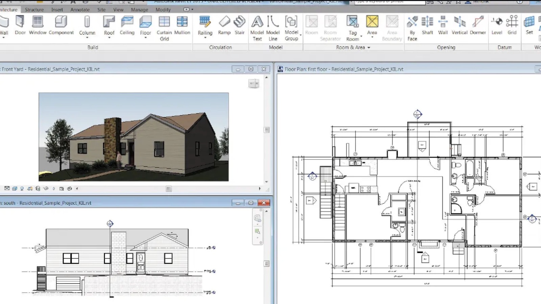The width and height of the screenshot is (541, 304).
Task: Maximize the Front Yard view window
Action: [x=251, y=69]
